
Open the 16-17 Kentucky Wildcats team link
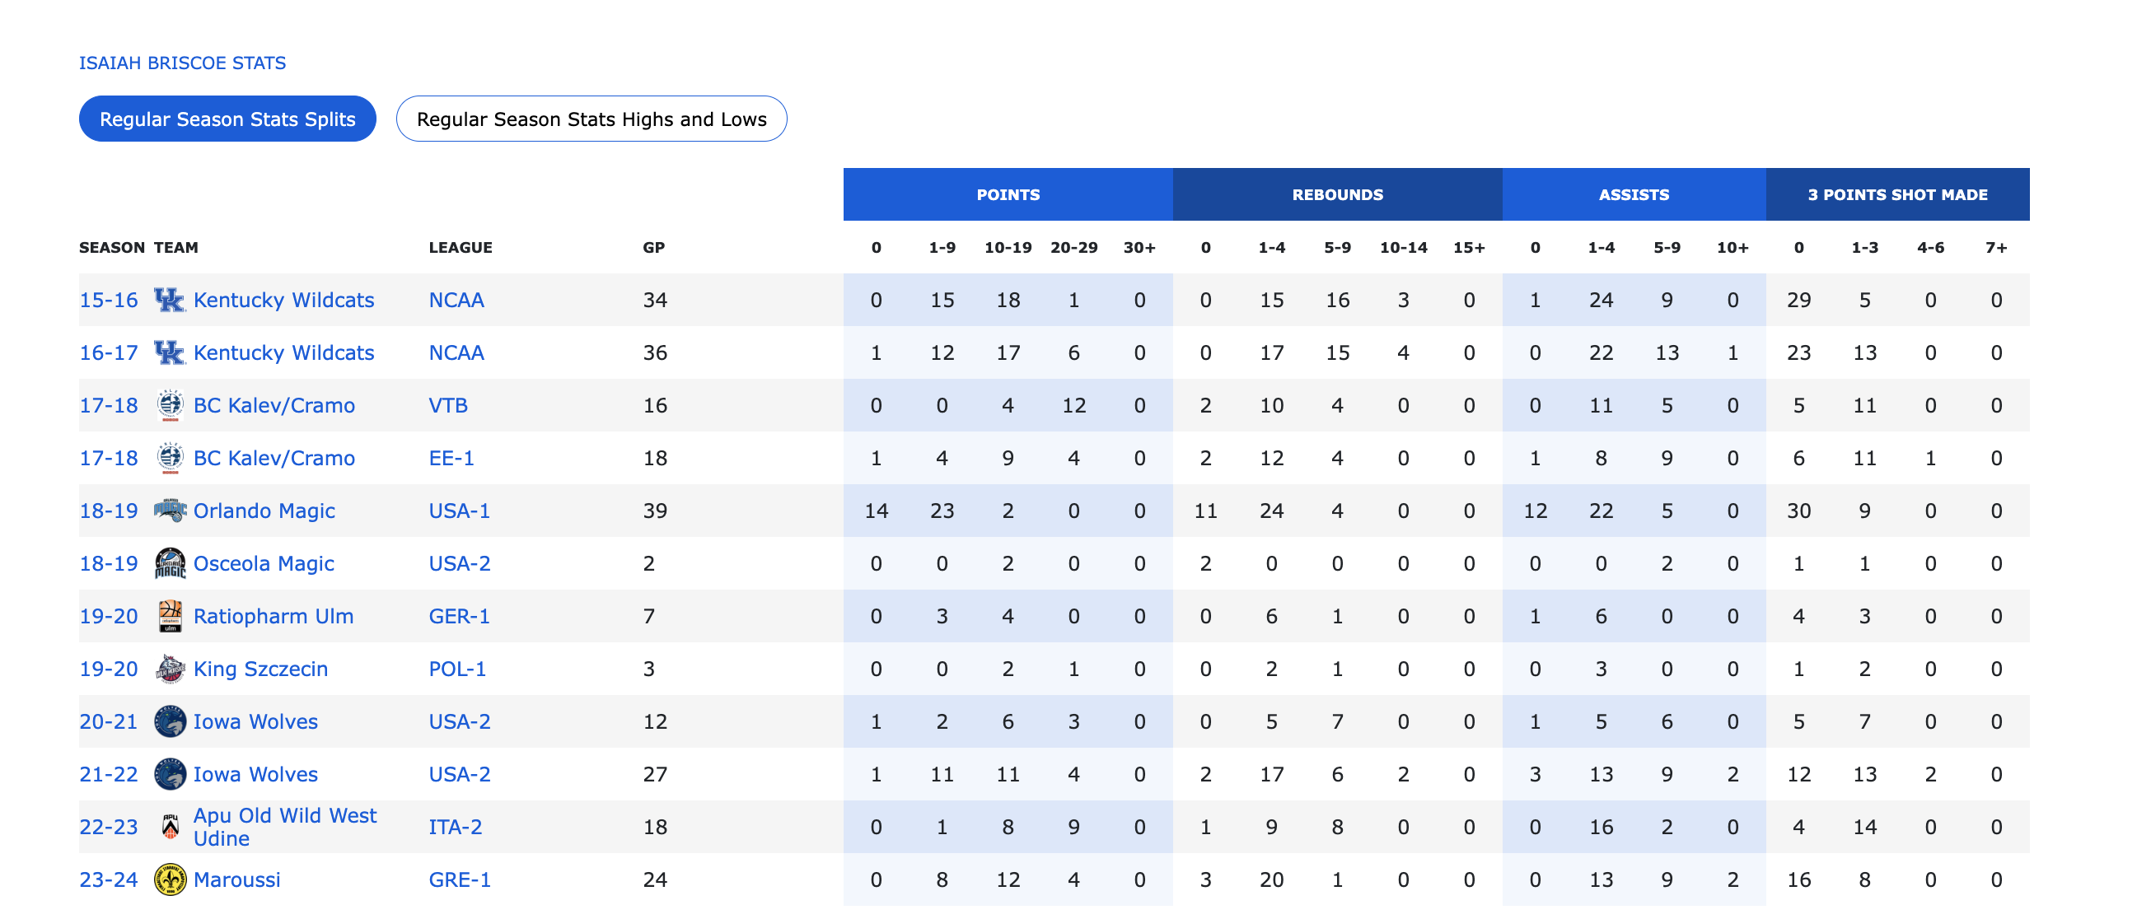283,353
